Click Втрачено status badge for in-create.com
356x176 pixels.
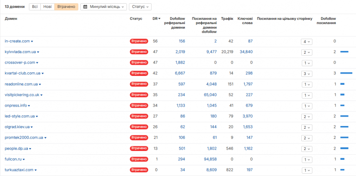(139, 41)
